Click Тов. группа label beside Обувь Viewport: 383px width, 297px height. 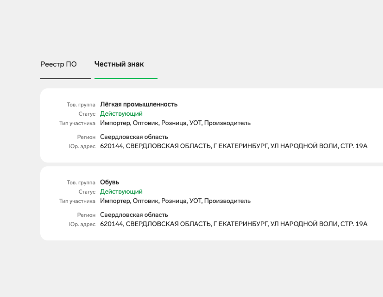(x=81, y=183)
